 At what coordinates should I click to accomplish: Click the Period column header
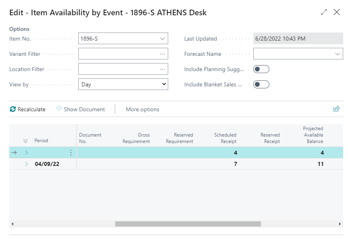[41, 140]
